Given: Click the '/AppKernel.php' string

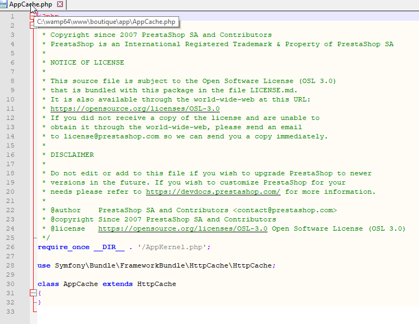Looking at the screenshot, I should pos(172,247).
